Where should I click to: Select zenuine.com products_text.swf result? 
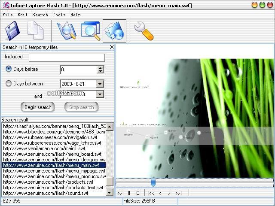54,188
